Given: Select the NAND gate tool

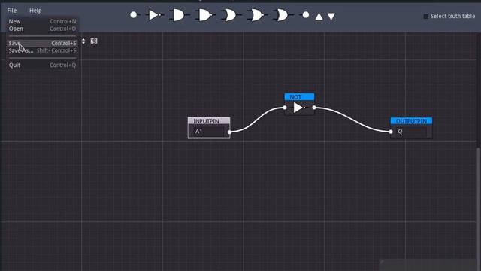Looking at the screenshot, I should click(205, 15).
